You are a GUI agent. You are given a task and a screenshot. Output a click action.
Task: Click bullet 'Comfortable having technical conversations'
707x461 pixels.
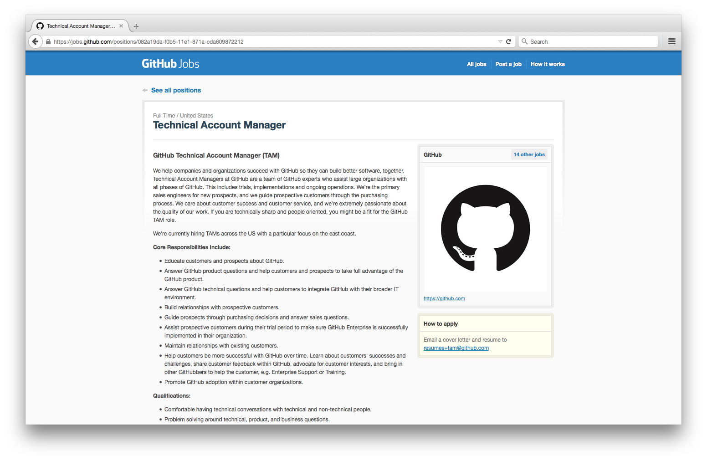coord(268,410)
